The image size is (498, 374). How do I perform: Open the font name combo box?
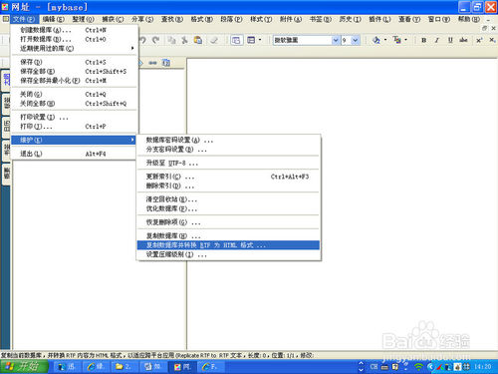(x=306, y=40)
